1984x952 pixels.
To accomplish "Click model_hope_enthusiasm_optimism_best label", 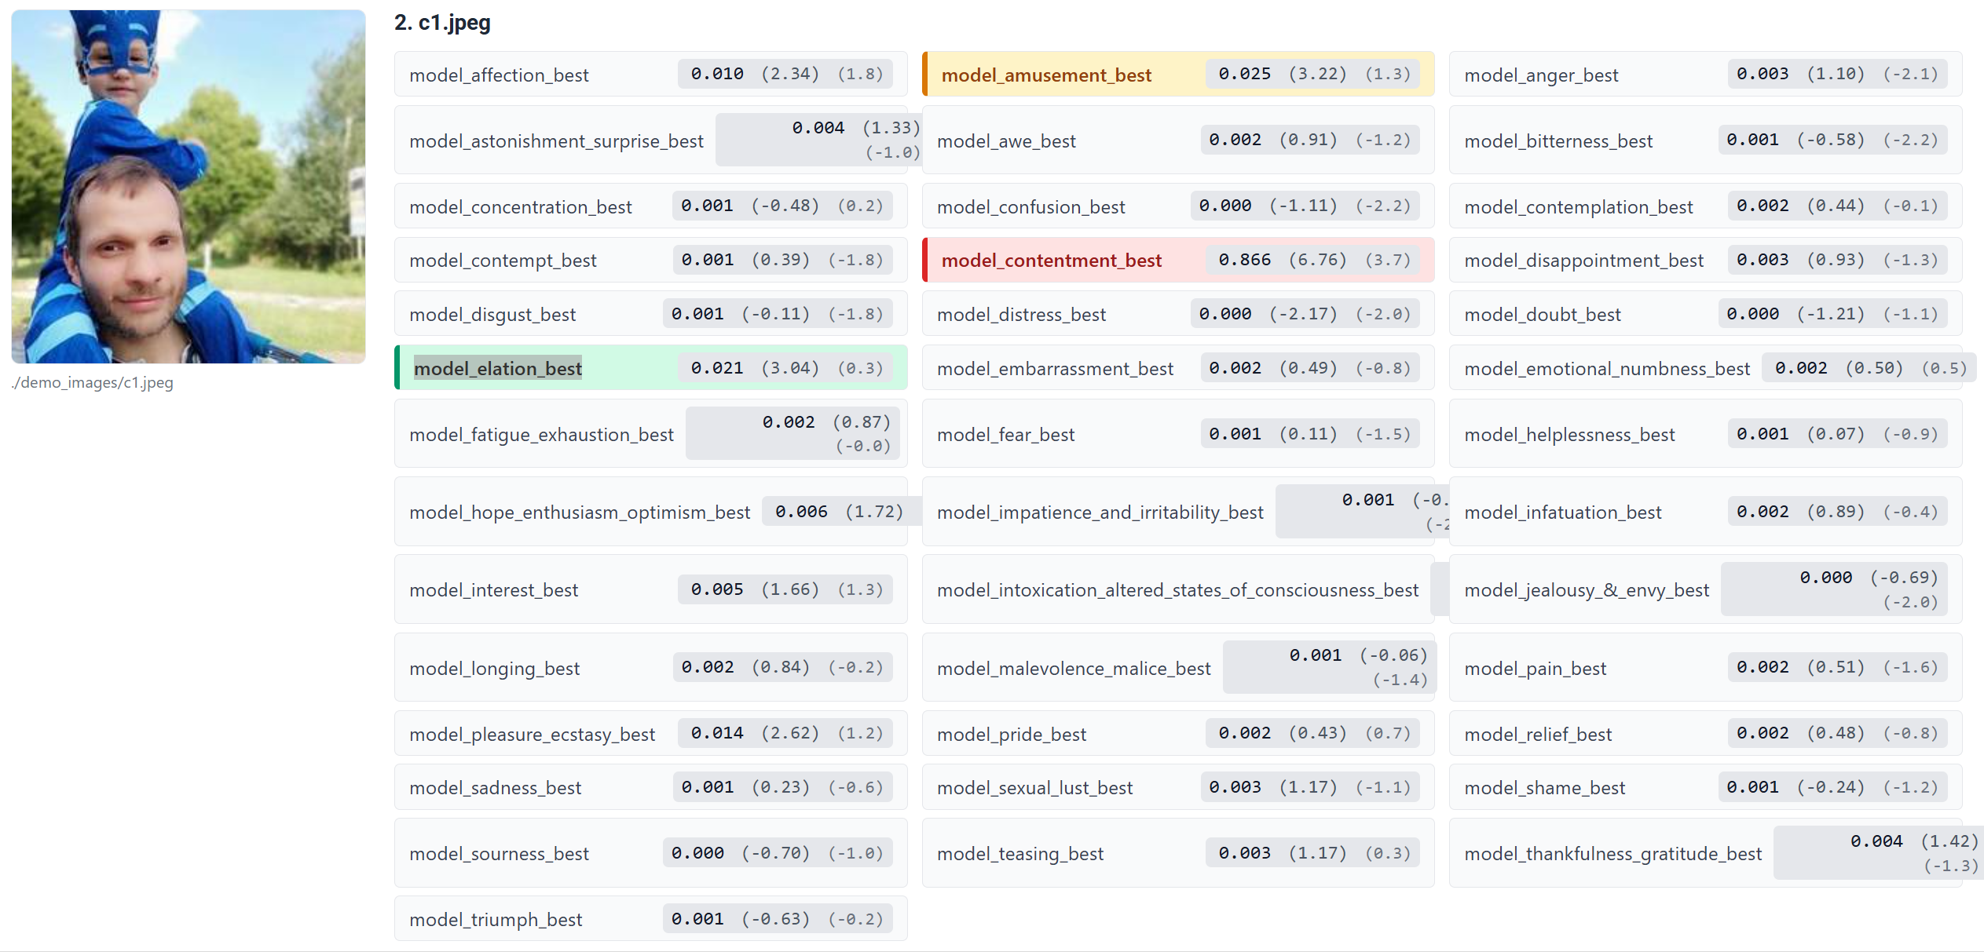I will [580, 512].
